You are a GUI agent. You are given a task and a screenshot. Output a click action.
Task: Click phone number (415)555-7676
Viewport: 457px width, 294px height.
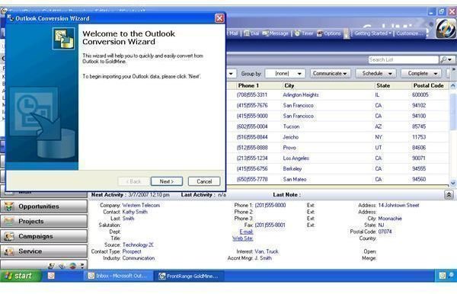[252, 105]
